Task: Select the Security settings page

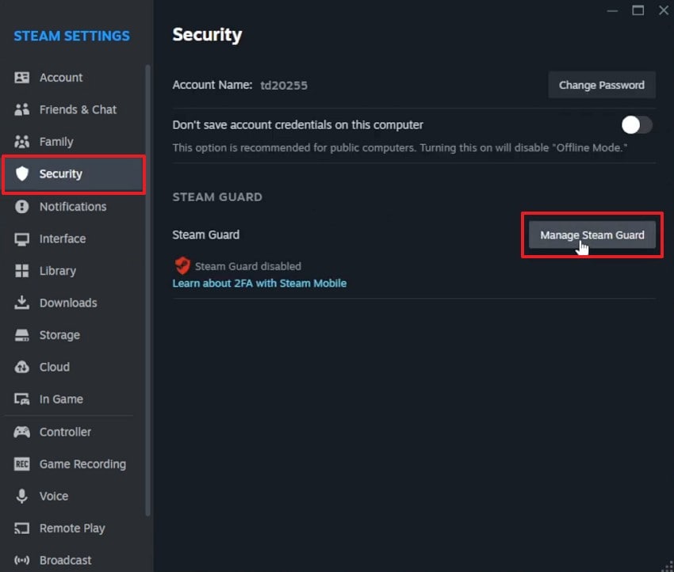Action: 74,174
